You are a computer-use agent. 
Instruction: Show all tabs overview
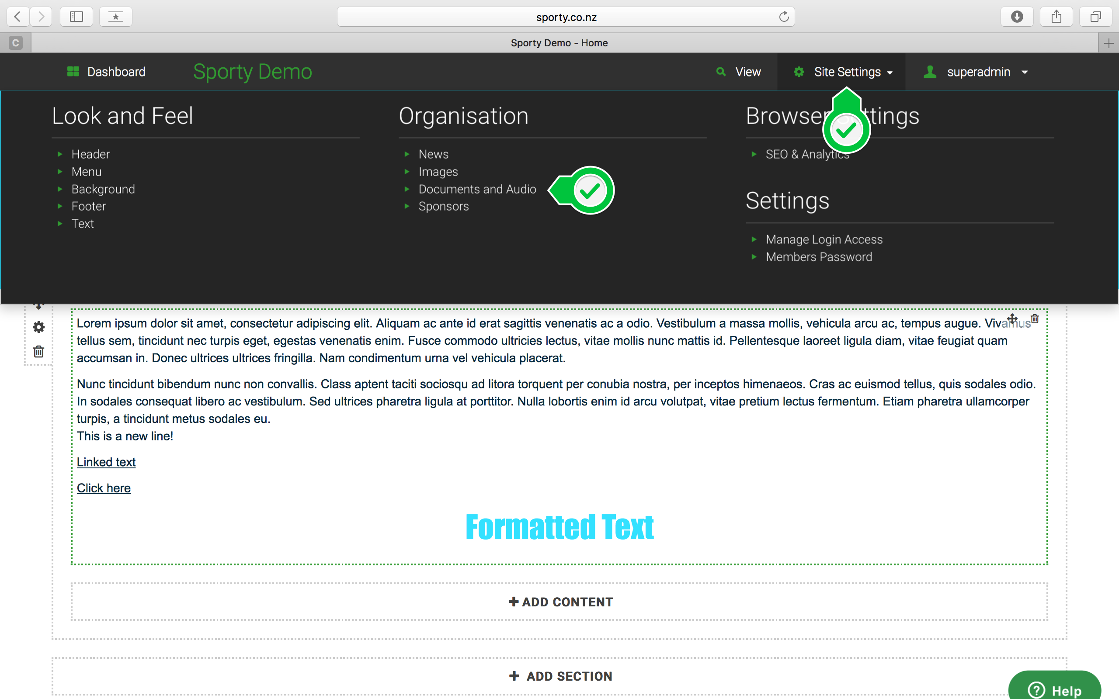1095,17
